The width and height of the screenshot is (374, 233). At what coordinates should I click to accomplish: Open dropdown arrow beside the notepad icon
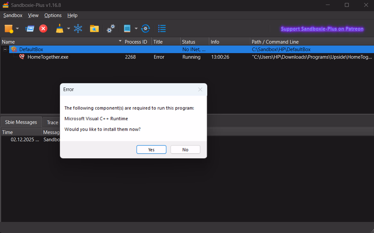pyautogui.click(x=136, y=29)
